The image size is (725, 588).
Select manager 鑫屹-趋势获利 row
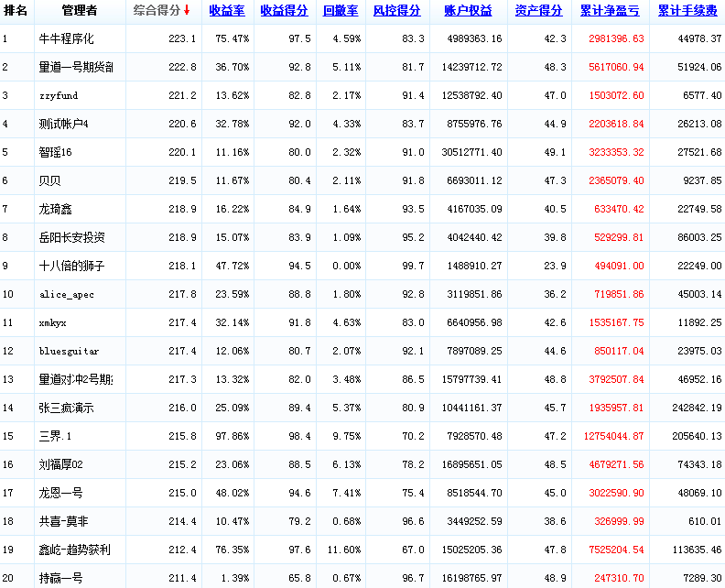[75, 550]
